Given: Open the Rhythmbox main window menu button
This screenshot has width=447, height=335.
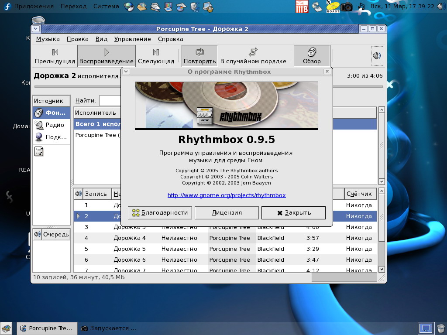Looking at the screenshot, I should point(36,29).
